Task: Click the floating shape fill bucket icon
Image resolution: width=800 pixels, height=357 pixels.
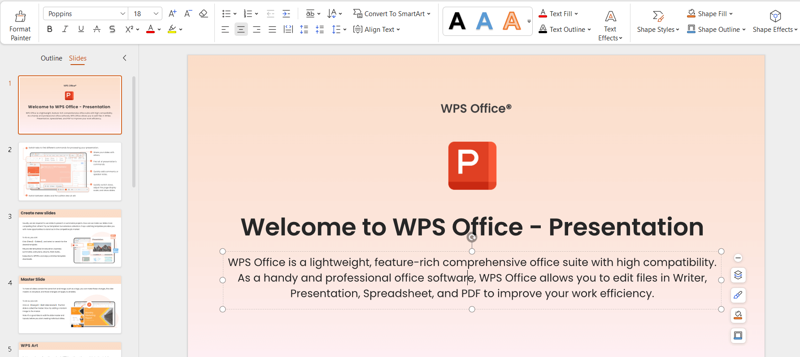Action: [x=738, y=315]
